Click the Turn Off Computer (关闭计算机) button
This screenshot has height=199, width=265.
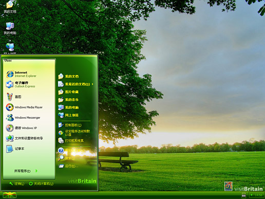pos(41,184)
